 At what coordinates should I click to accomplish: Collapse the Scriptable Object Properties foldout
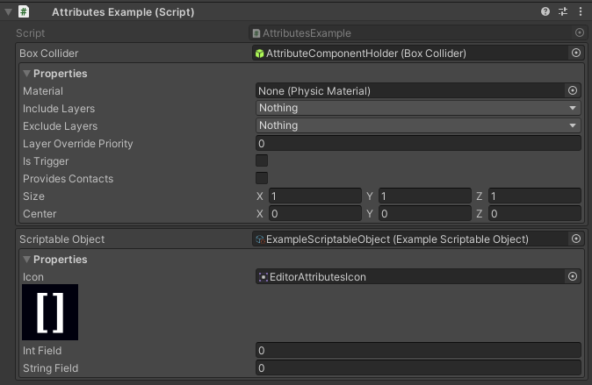(26, 260)
